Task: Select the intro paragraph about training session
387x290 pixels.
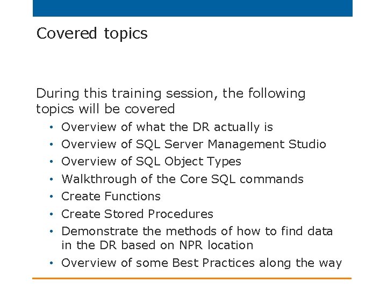Action: [171, 101]
